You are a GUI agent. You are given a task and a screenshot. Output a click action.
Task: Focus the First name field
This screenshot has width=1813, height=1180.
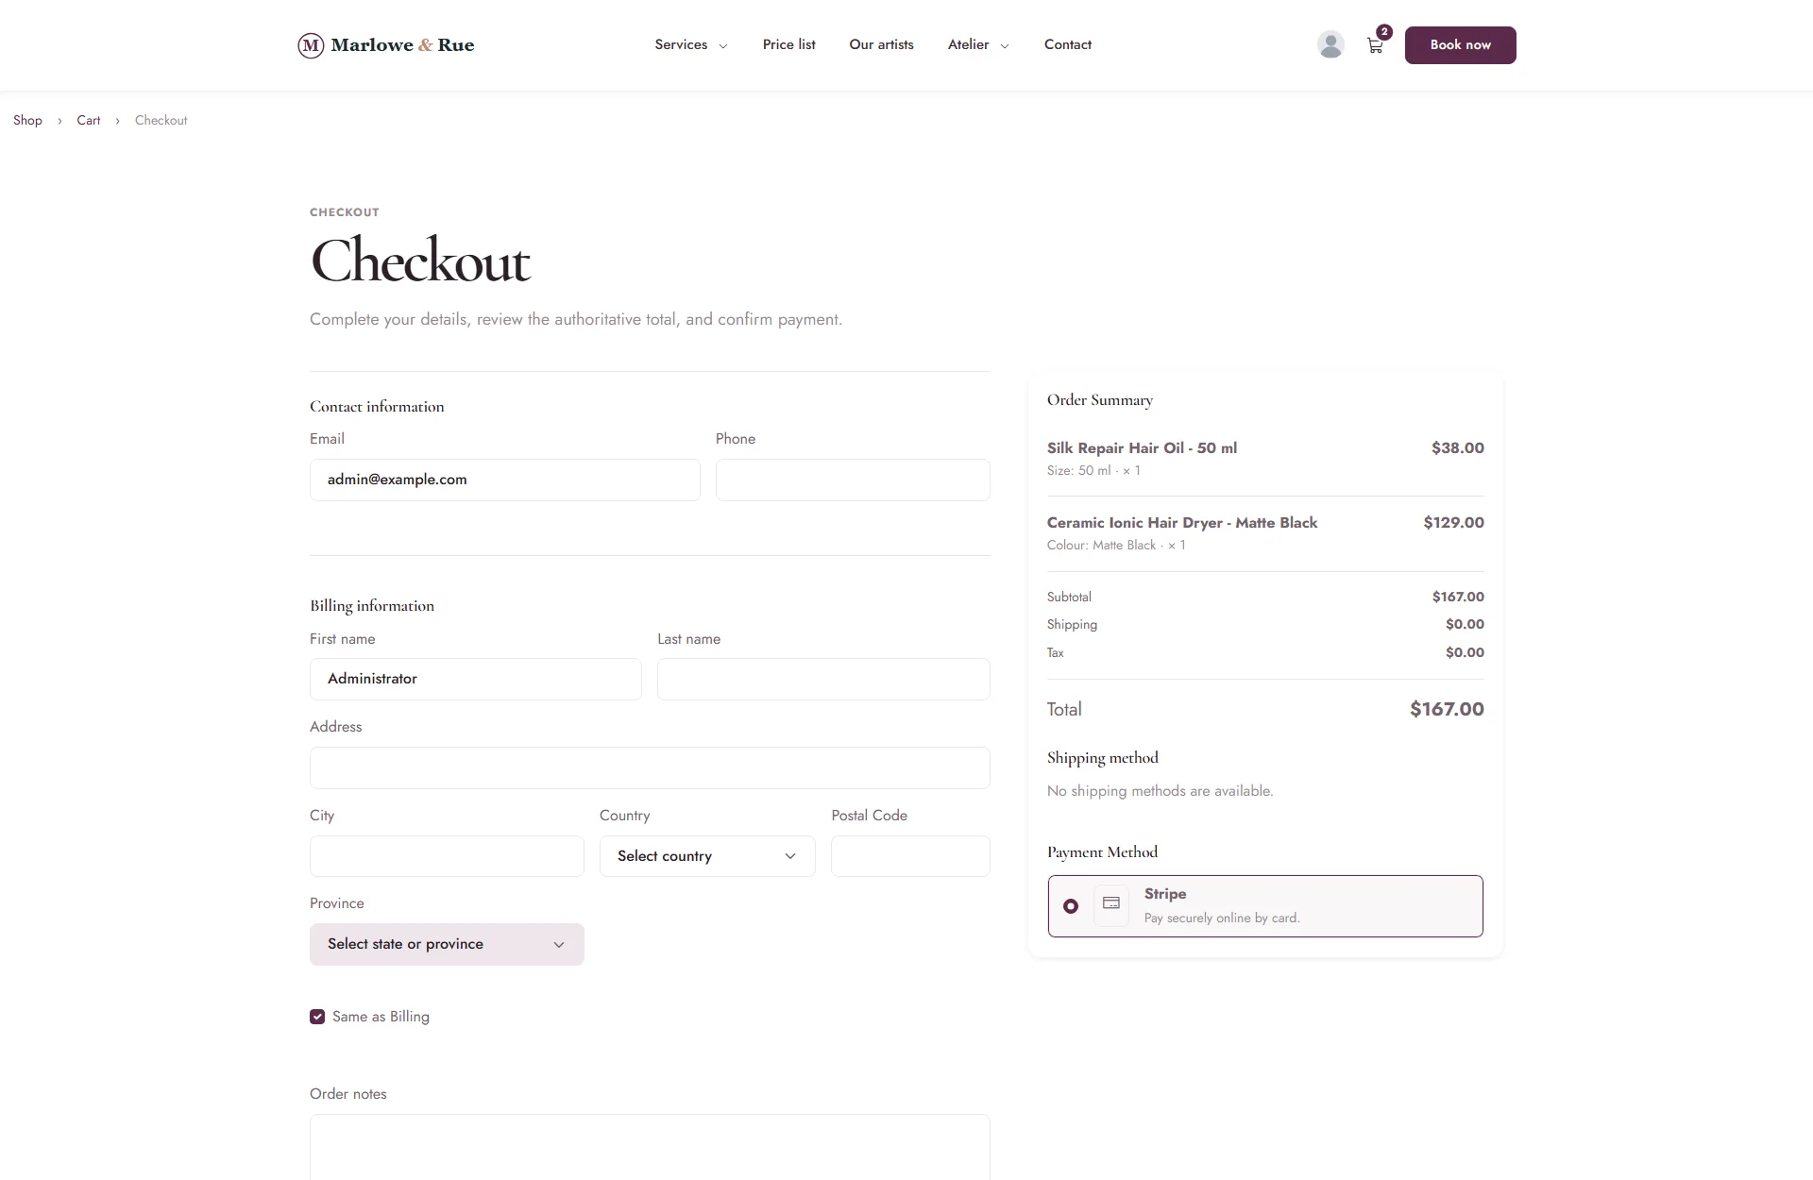pos(476,679)
